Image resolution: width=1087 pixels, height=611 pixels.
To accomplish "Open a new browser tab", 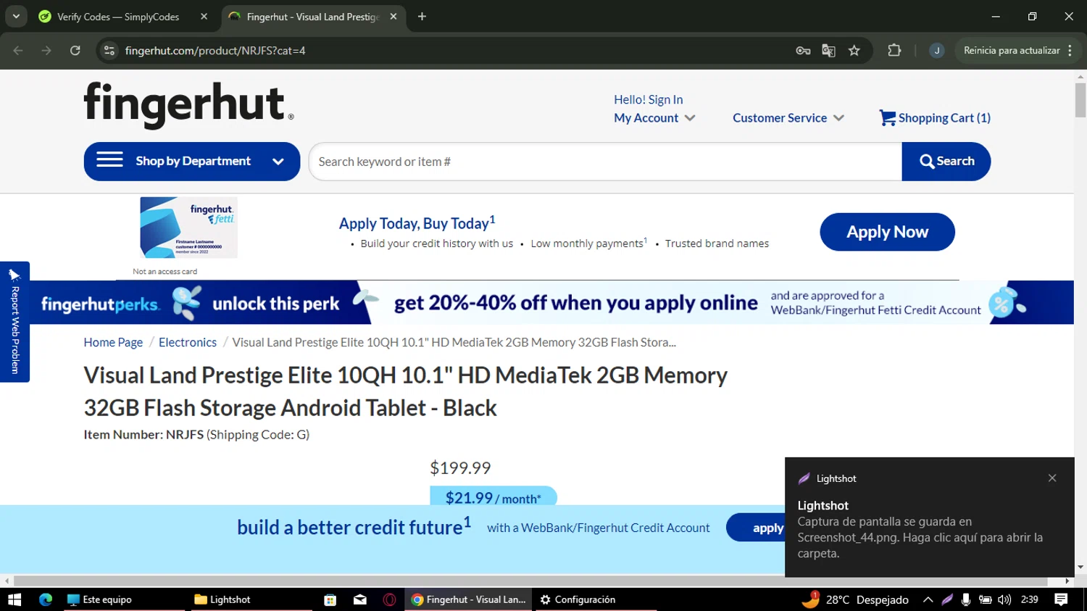I will (x=422, y=17).
